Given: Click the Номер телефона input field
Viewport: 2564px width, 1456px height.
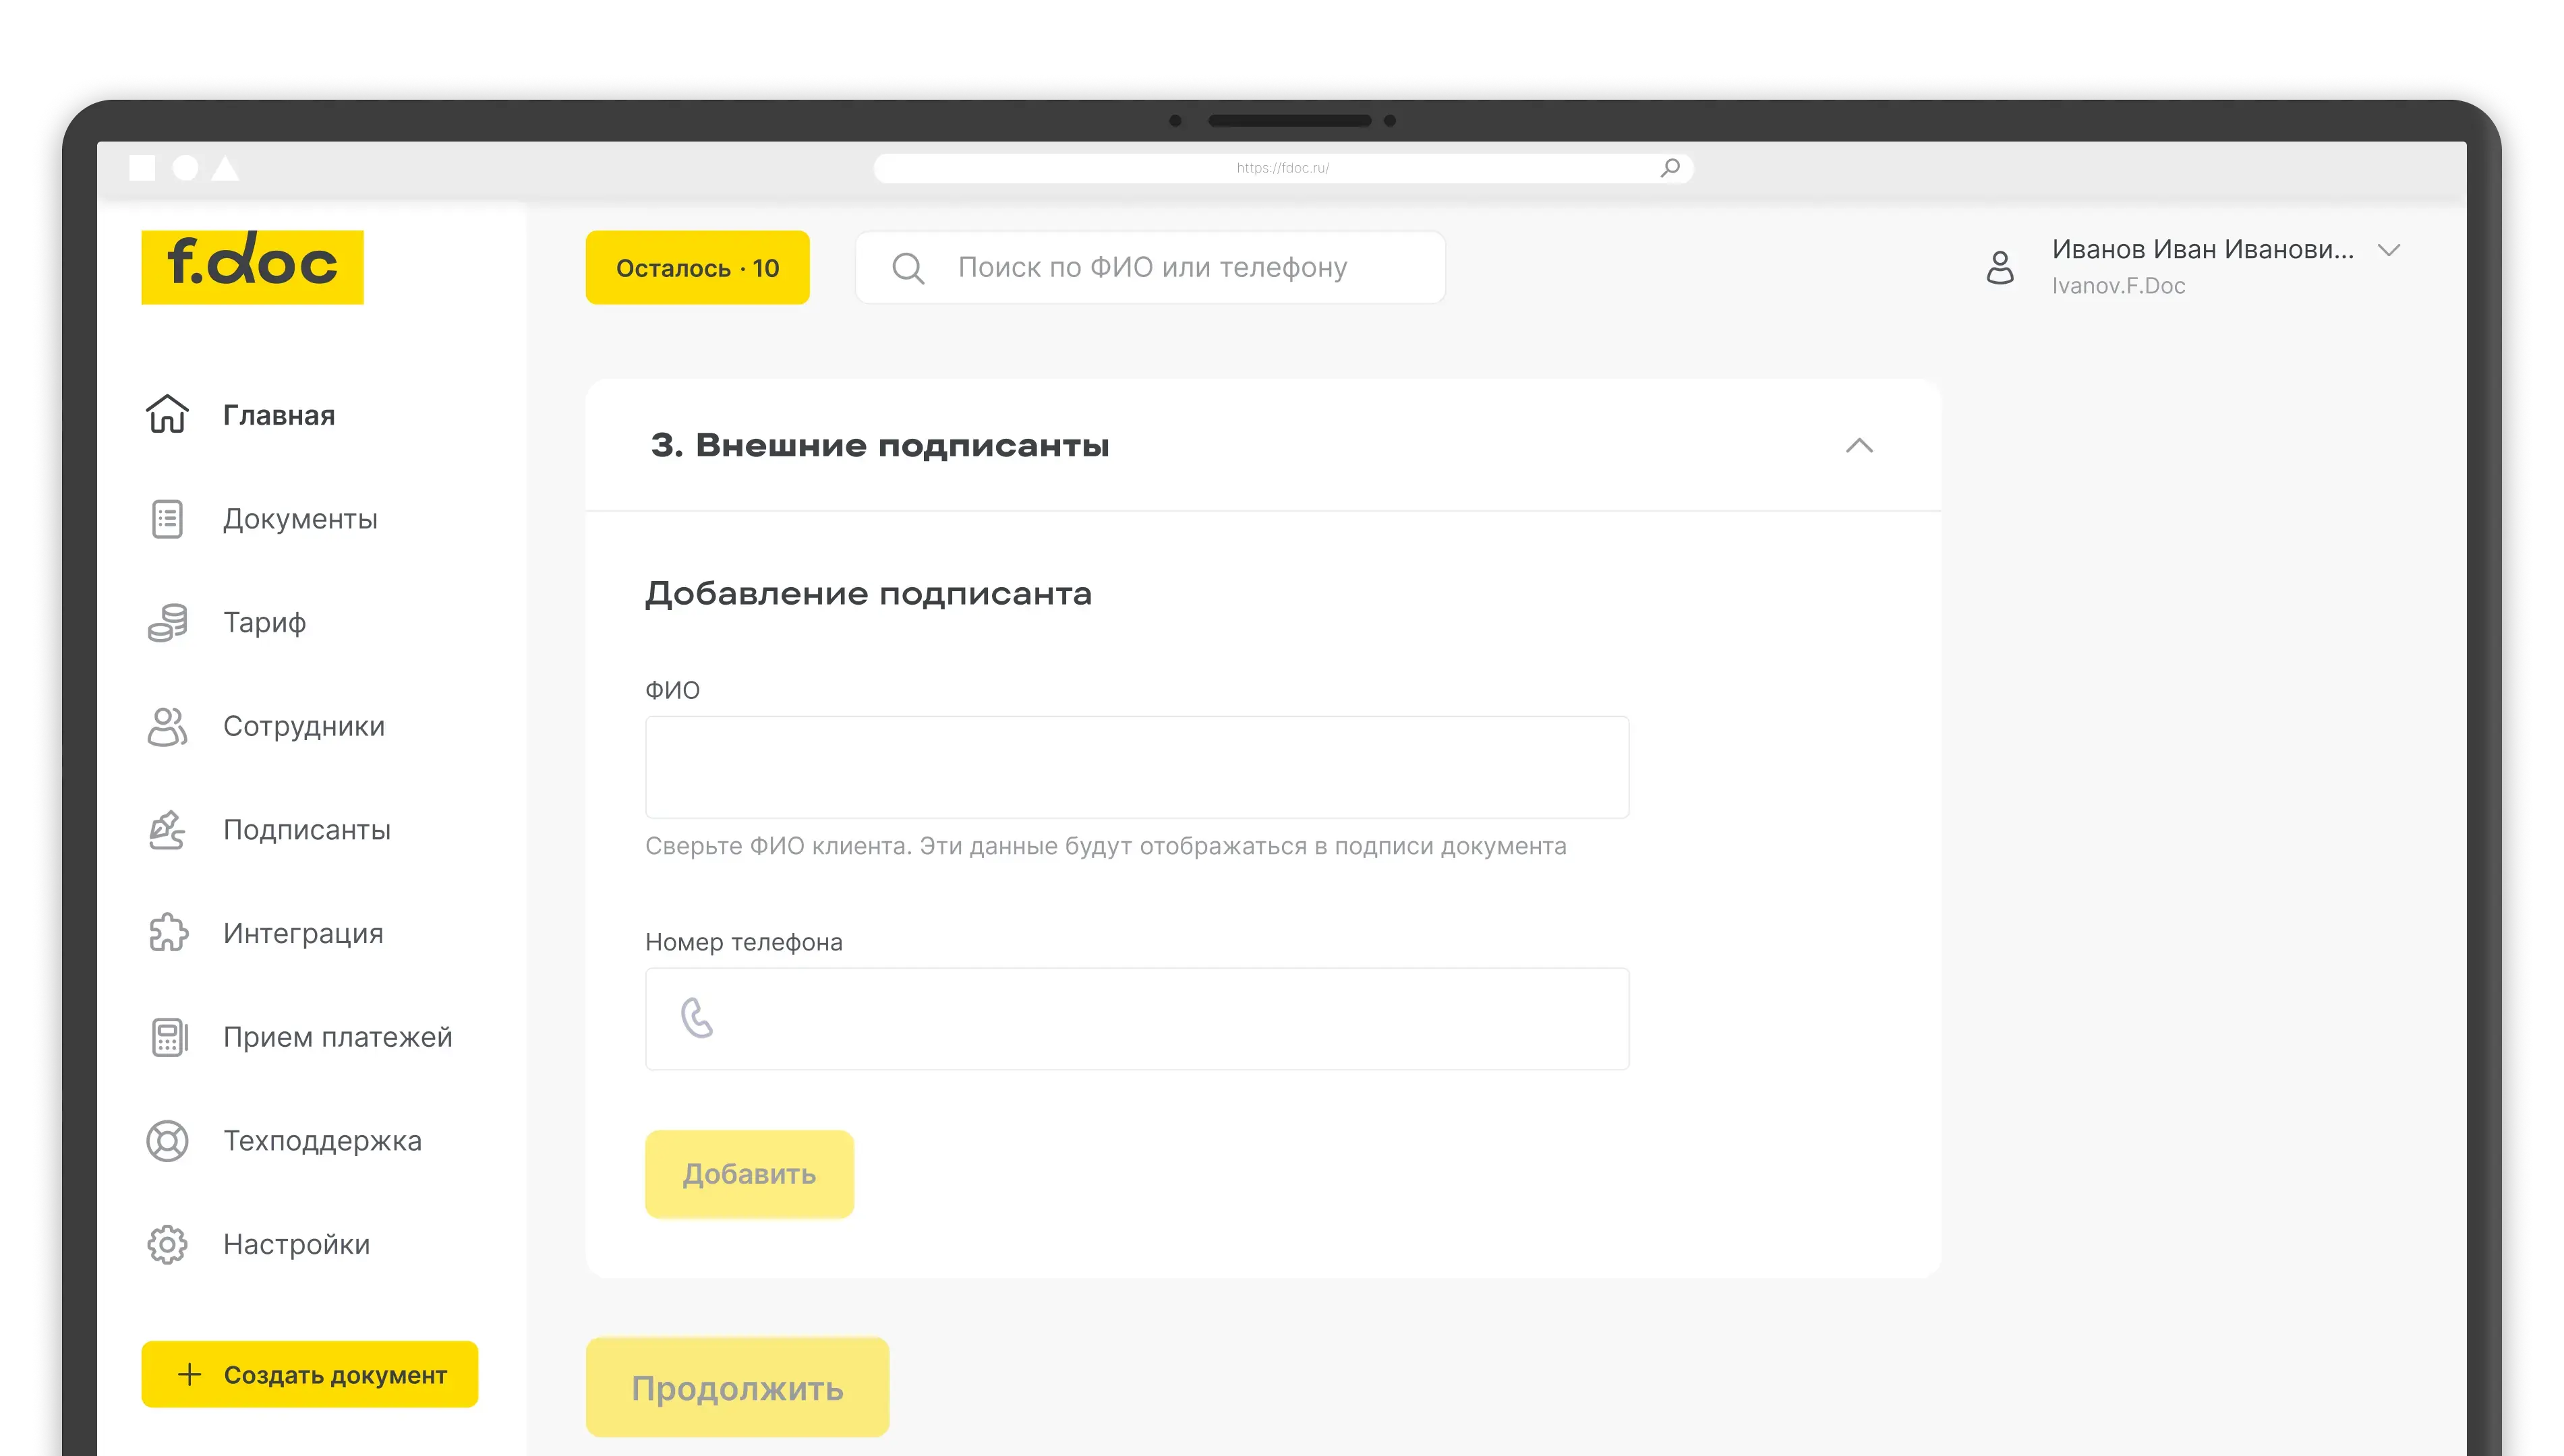Looking at the screenshot, I should click(x=1161, y=1019).
